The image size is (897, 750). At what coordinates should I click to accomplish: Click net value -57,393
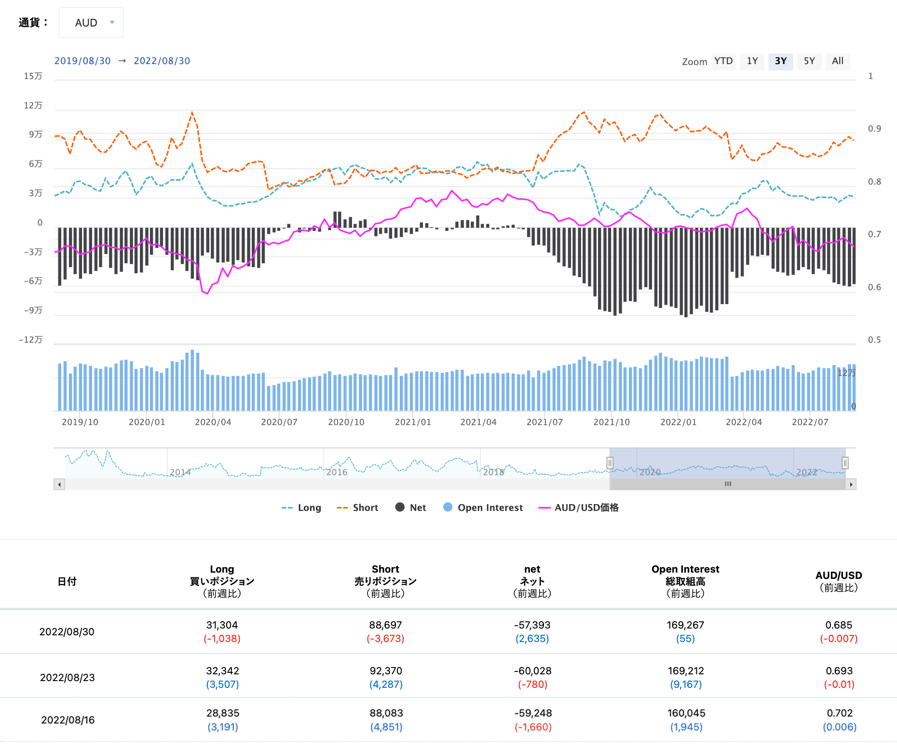[532, 625]
